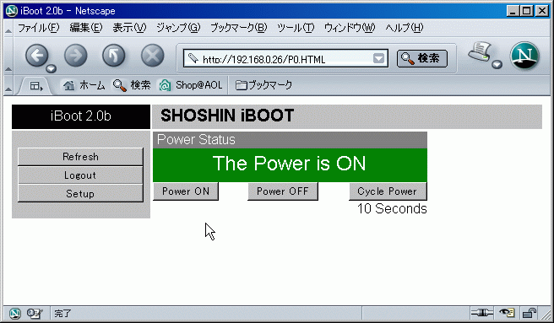Open the ジャンプ(G) menu

coord(178,28)
